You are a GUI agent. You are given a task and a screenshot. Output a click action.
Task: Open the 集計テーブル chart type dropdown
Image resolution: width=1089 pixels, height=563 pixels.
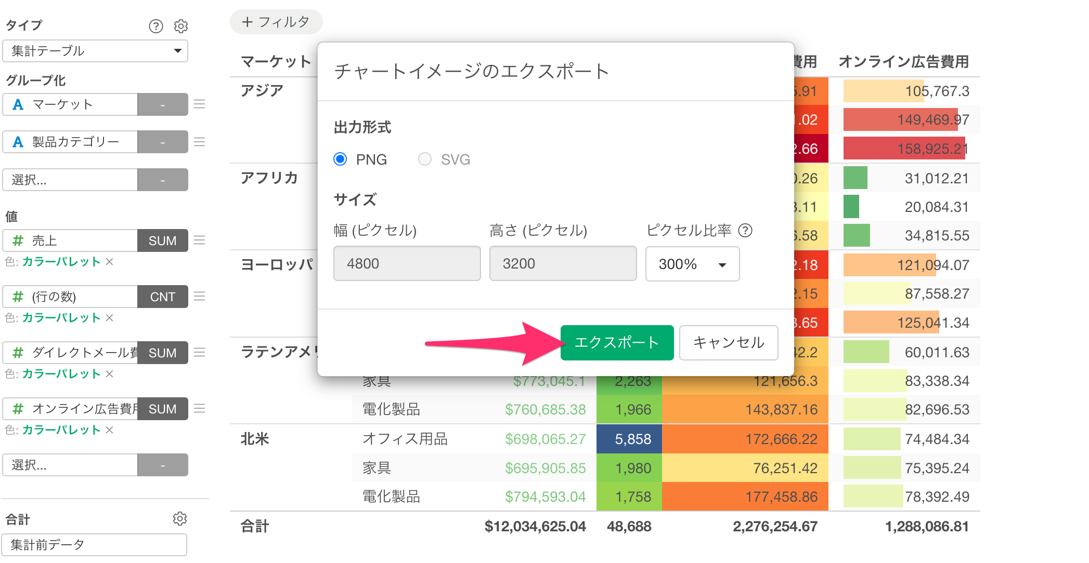(95, 51)
